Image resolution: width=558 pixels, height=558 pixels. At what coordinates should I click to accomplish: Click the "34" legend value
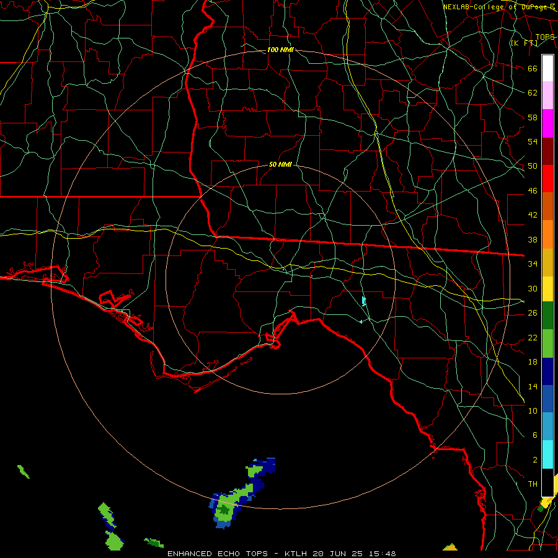(x=533, y=264)
